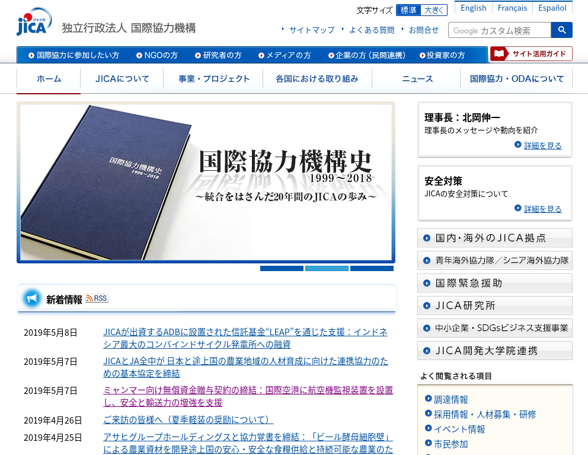Set text size to 大きく
This screenshot has width=588, height=455.
point(434,10)
